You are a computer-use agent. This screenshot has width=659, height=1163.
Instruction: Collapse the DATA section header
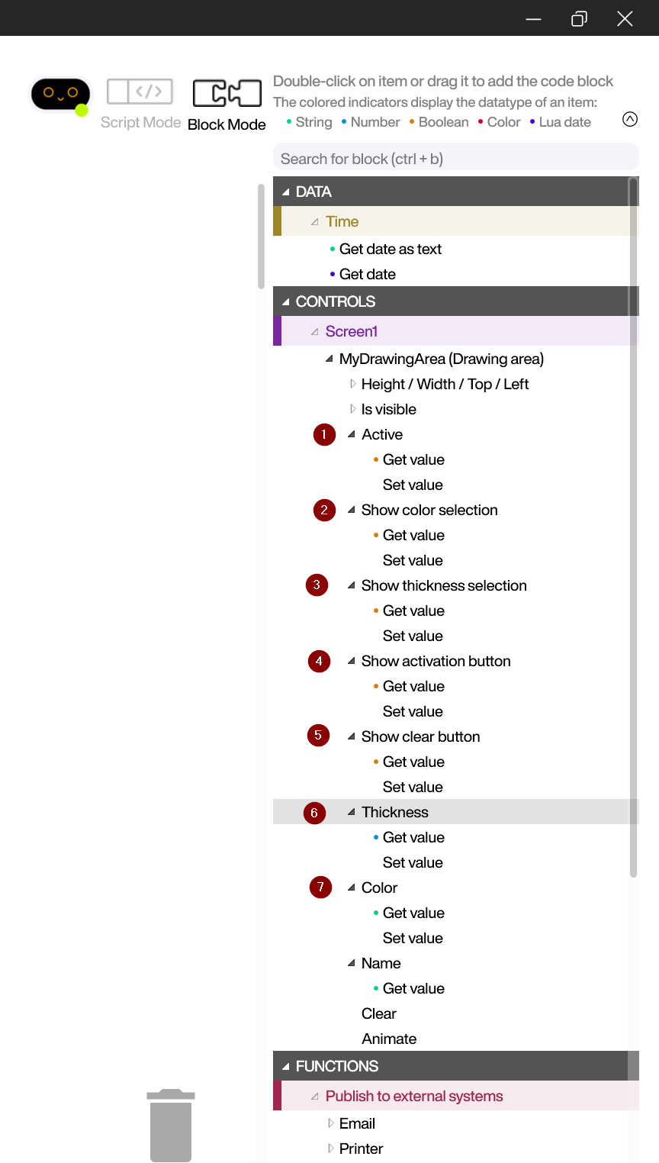[285, 192]
